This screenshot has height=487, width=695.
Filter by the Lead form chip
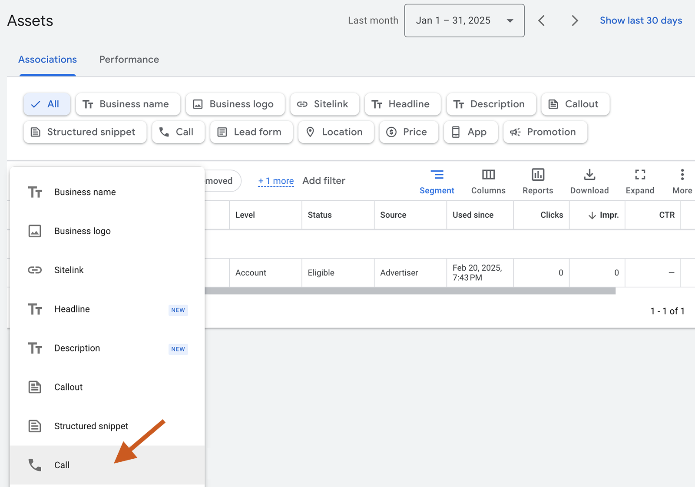[x=251, y=132]
